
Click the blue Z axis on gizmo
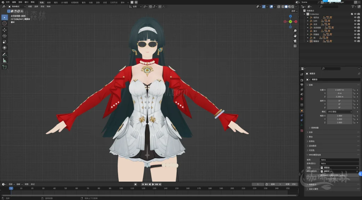pyautogui.click(x=291, y=16)
